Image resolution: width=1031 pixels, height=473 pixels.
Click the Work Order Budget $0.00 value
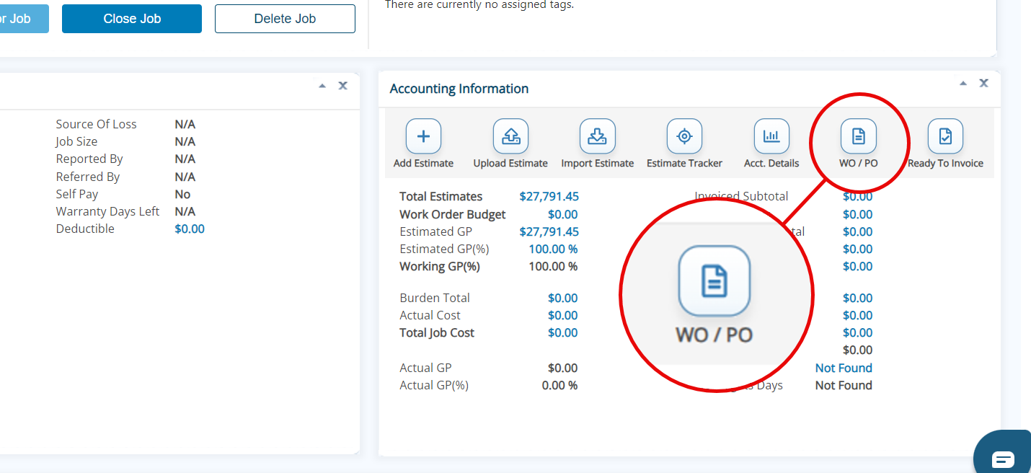[x=562, y=214]
